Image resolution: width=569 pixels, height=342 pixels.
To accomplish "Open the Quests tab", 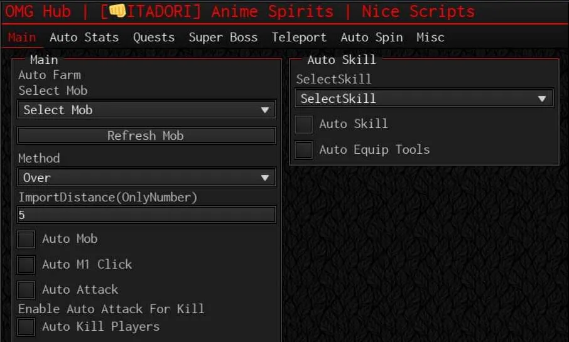I will coord(154,38).
